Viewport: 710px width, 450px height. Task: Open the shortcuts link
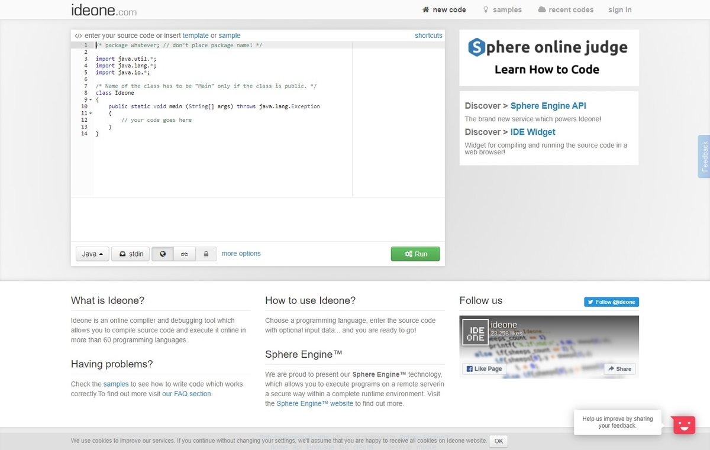click(428, 35)
